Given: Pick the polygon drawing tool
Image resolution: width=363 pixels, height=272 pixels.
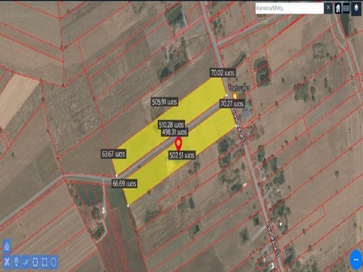Looking at the screenshot, I should (x=35, y=262).
